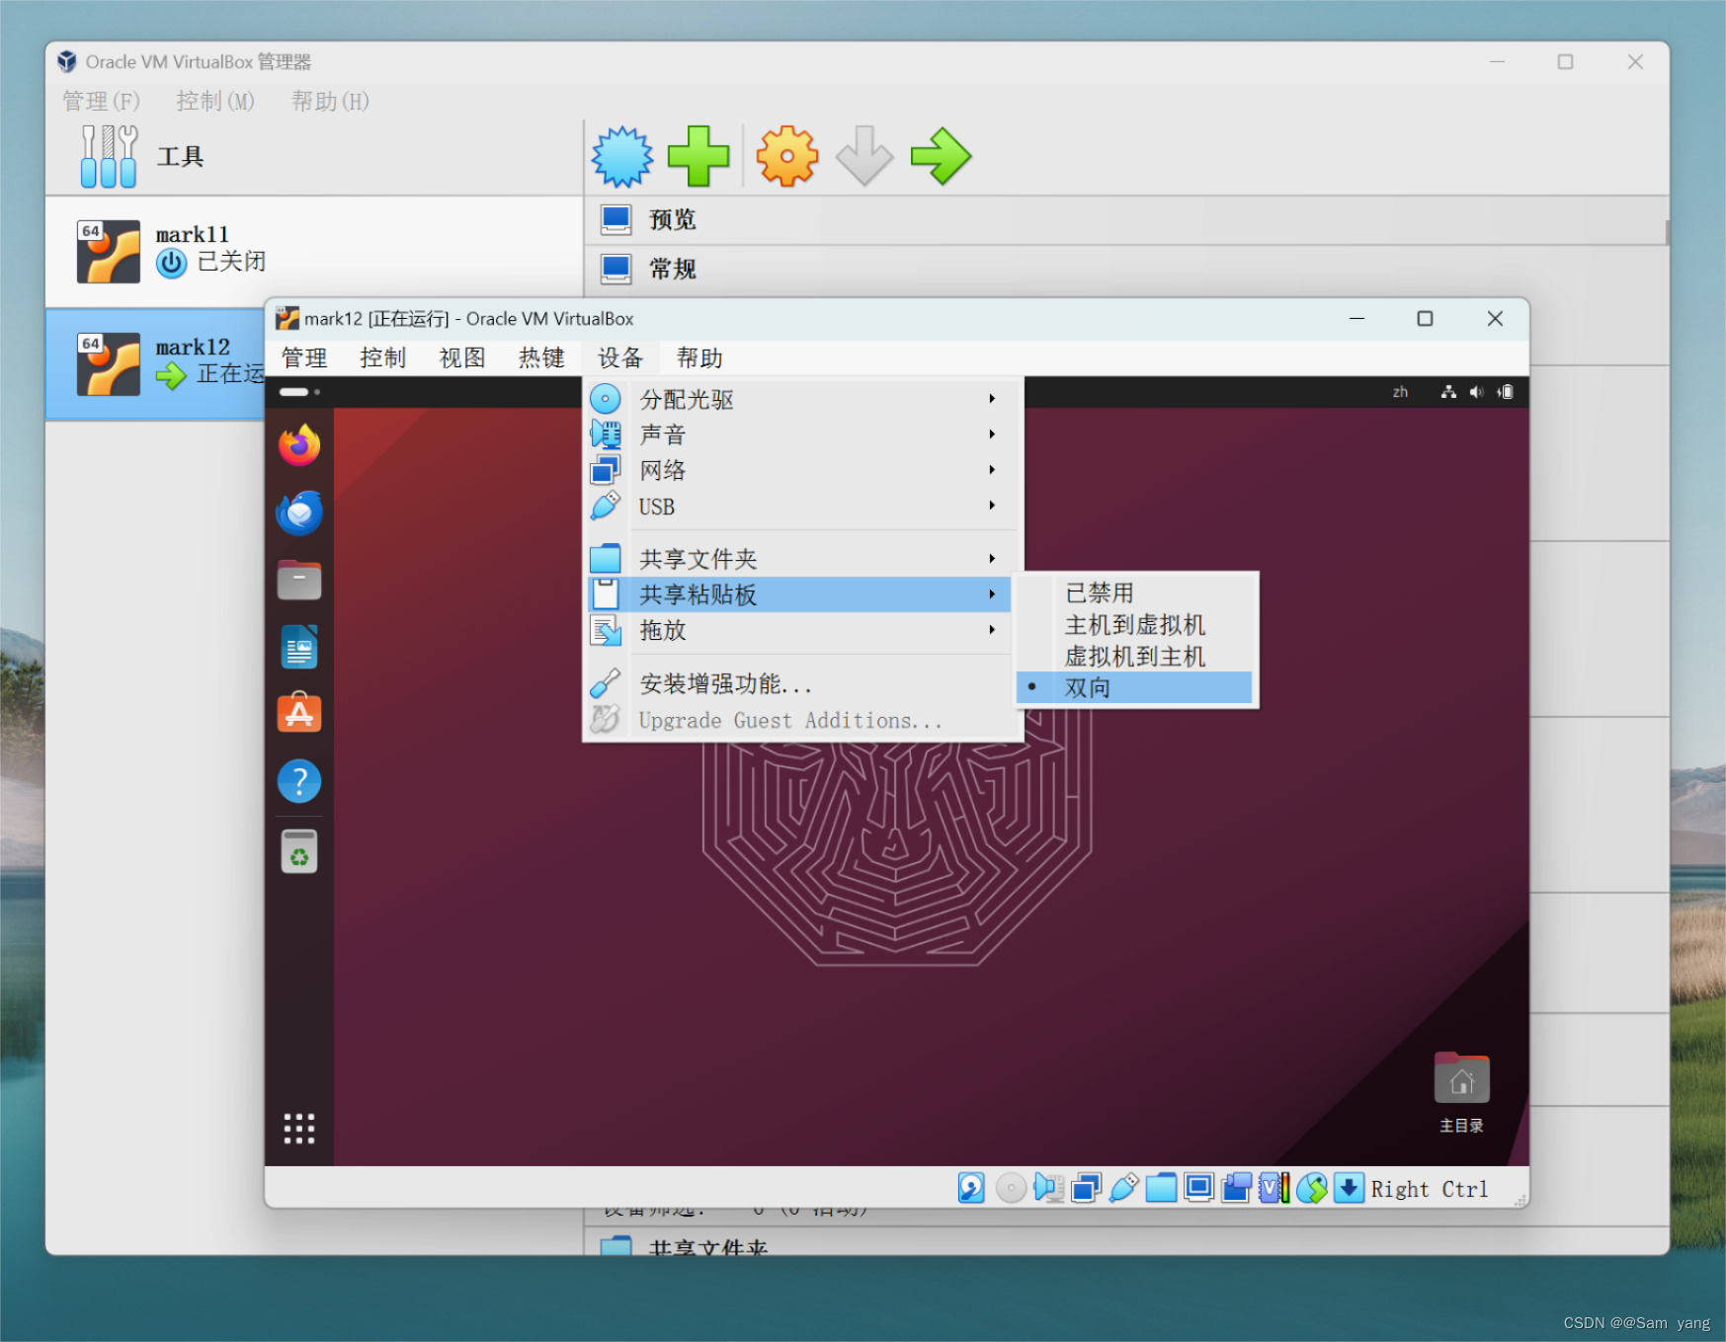Click the recording status bar icon

pyautogui.click(x=1237, y=1188)
